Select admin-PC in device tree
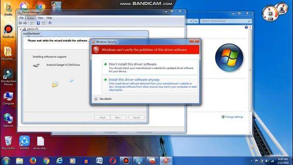This screenshot has height=165, width=293. point(33,29)
